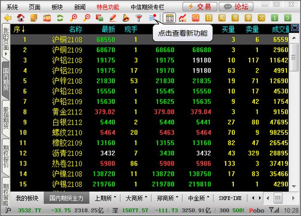
Task: Sort by the 卖量 column header
Action: pos(252,30)
